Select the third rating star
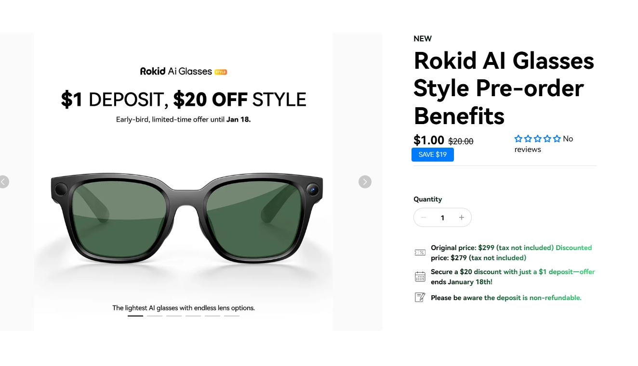The height and width of the screenshot is (366, 638). (538, 139)
